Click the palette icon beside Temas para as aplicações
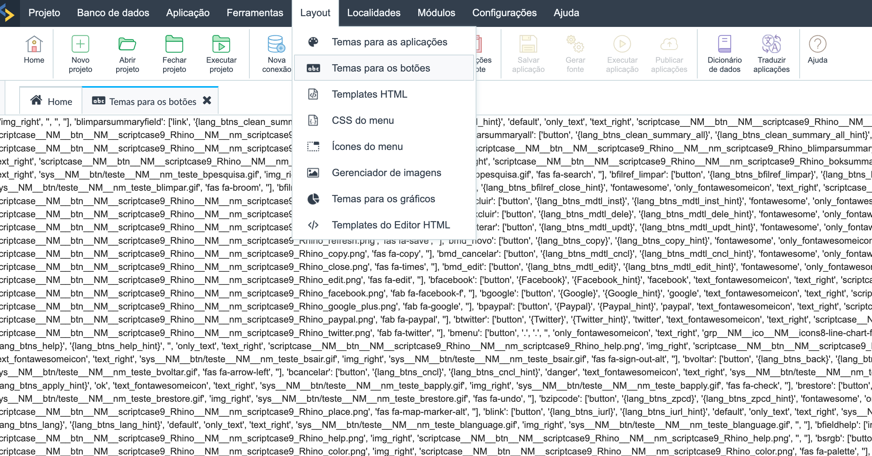 [x=313, y=42]
